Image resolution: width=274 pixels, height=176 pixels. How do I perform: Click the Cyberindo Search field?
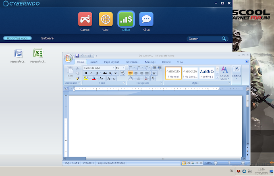click(204, 39)
